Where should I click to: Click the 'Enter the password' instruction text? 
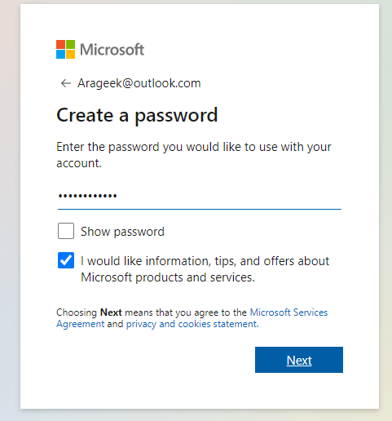point(194,155)
